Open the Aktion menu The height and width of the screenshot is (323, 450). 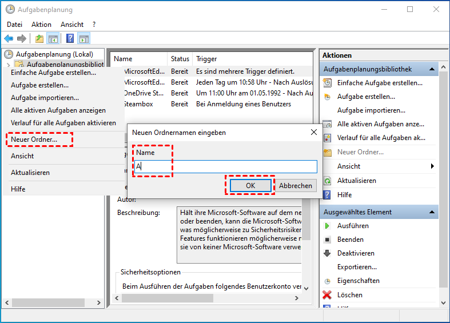(41, 25)
